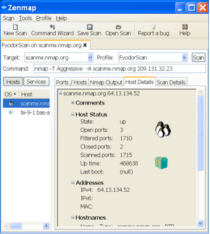Click the Filtered ports value 1710

click(126, 138)
